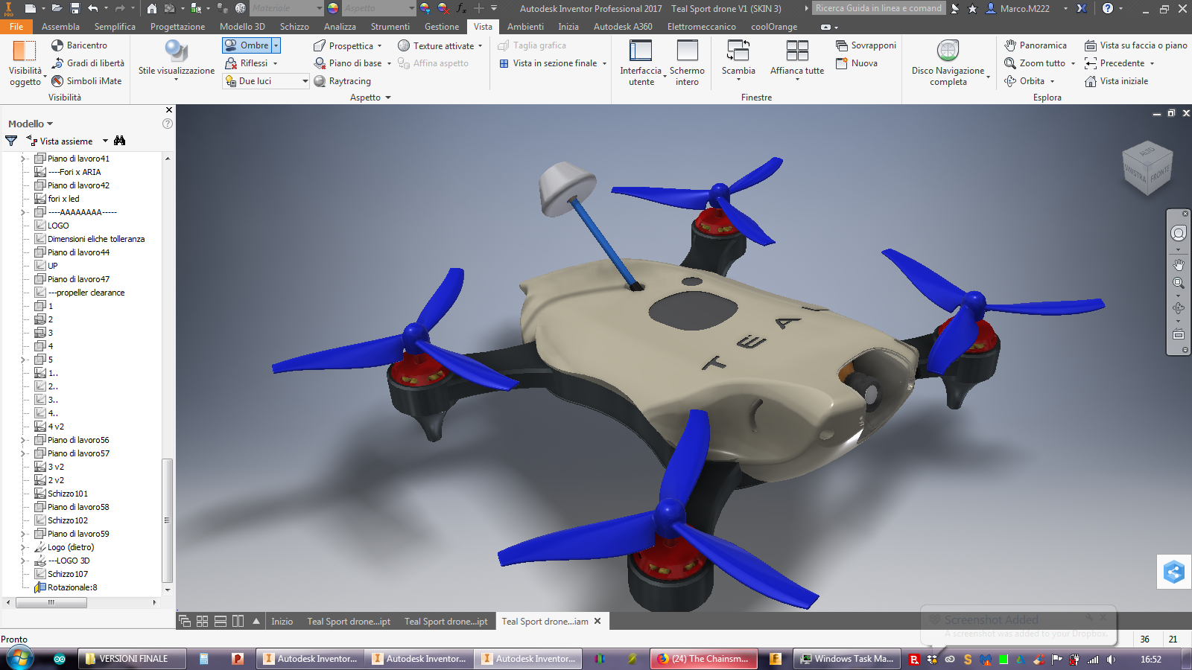
Task: Open Windows Task Manager from taskbar
Action: click(x=846, y=659)
